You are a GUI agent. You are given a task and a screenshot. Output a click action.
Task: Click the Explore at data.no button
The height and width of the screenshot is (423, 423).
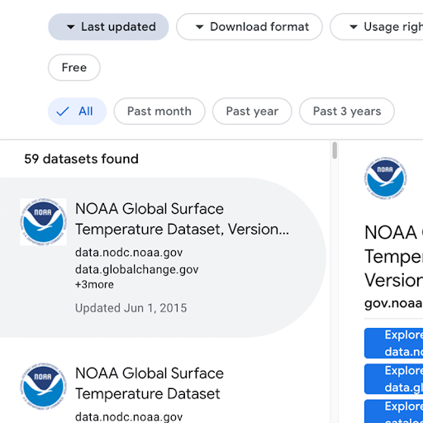click(393, 343)
